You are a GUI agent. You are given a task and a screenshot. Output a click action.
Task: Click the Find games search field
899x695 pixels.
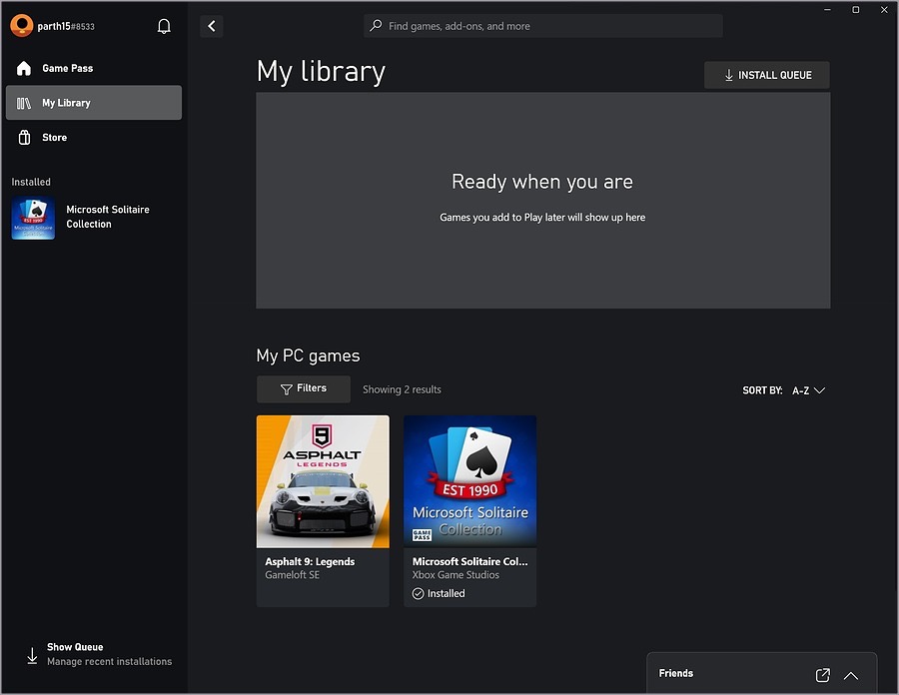(543, 26)
